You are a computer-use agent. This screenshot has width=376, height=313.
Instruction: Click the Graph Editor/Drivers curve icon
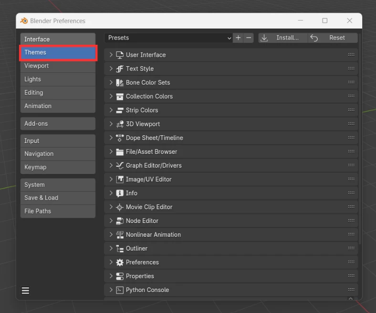coord(120,165)
